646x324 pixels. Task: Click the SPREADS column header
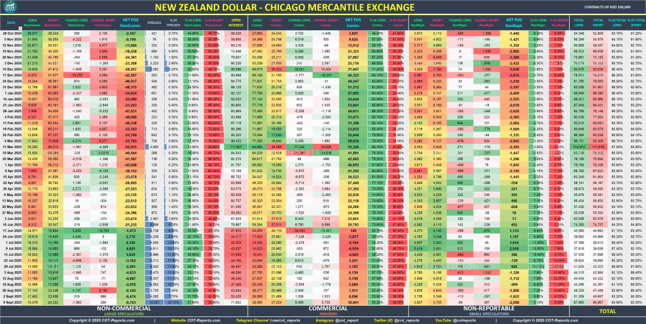point(155,23)
